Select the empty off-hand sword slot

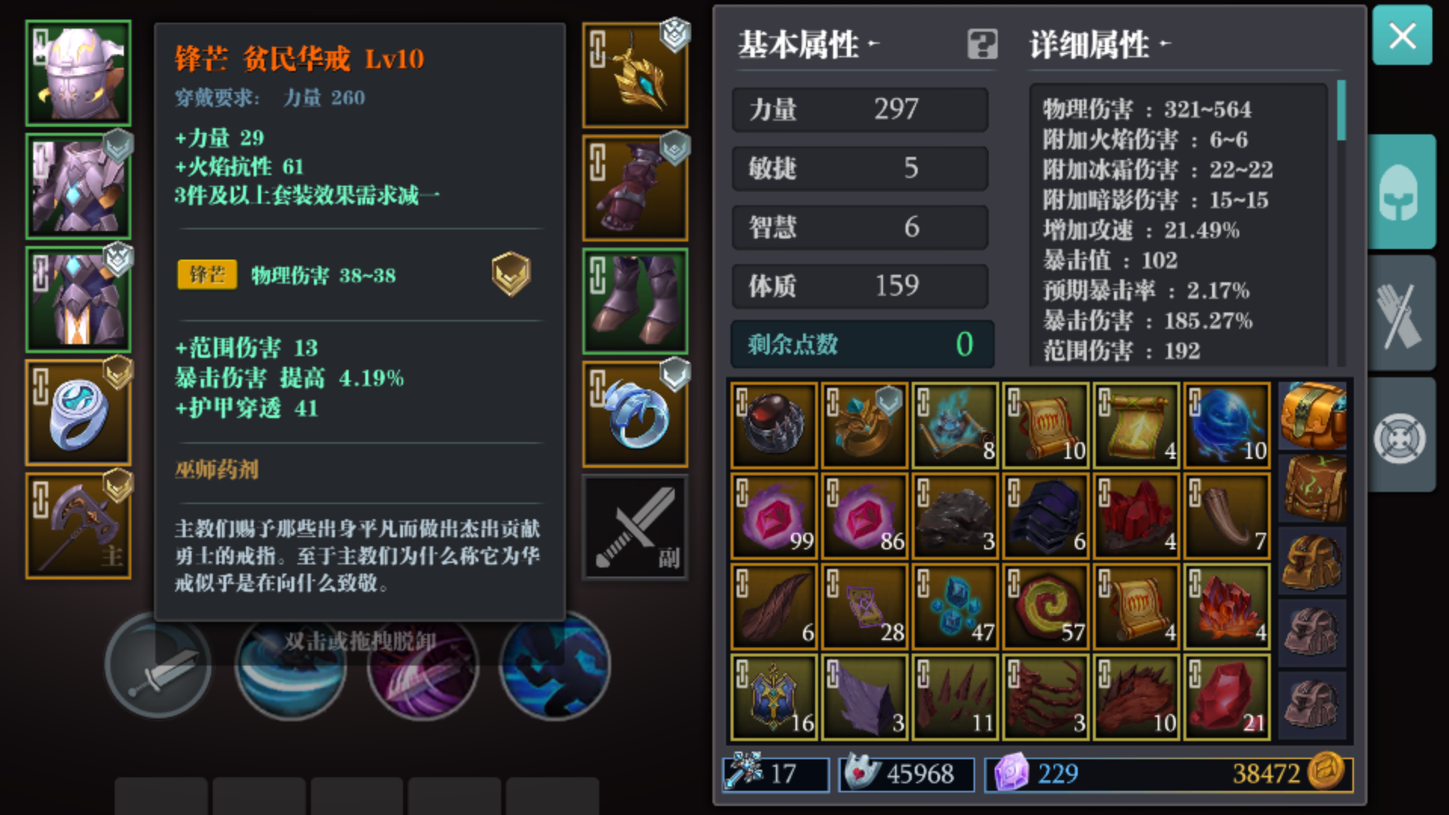635,527
